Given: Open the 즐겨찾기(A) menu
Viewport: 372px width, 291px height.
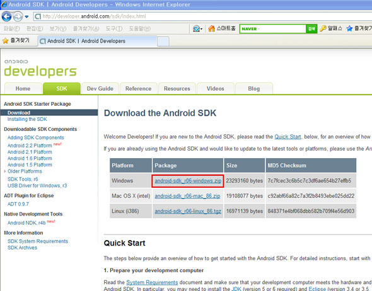Looking at the screenshot, I should tap(86, 29).
